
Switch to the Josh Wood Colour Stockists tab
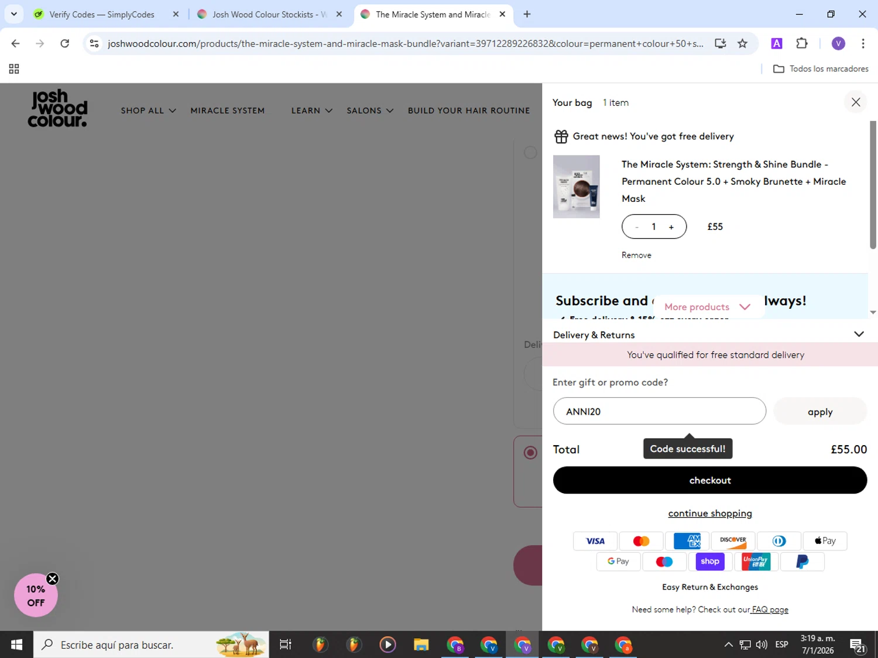click(269, 15)
